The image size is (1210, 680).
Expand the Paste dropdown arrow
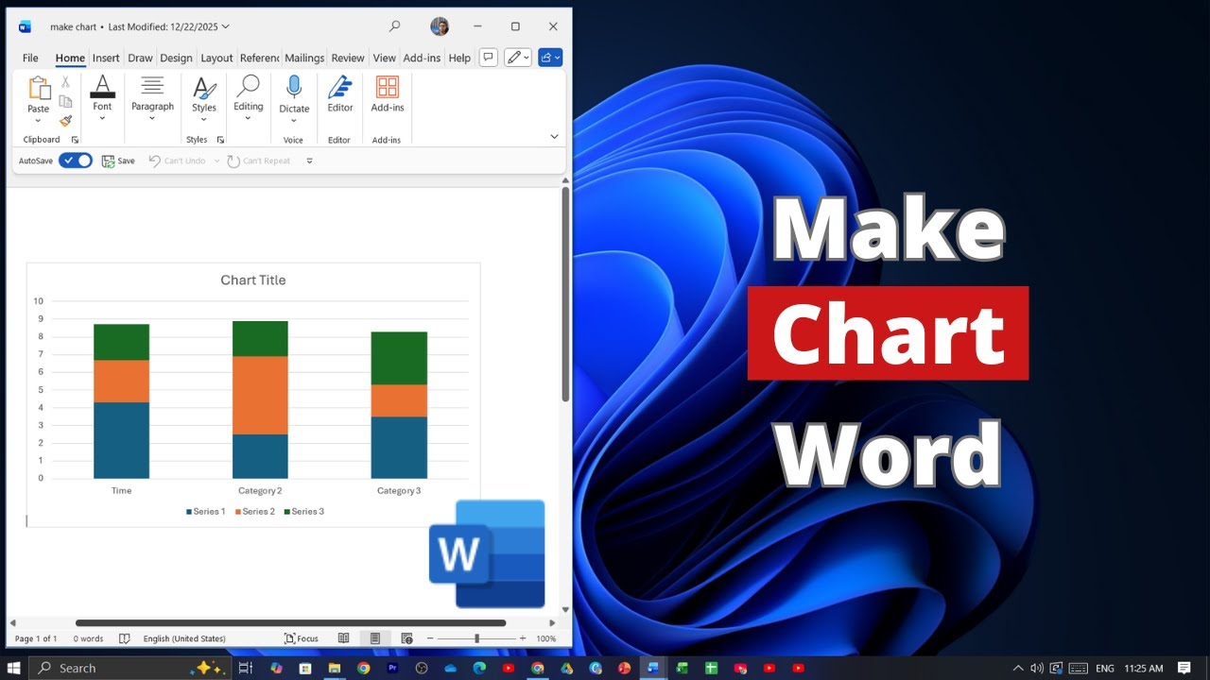pos(39,121)
